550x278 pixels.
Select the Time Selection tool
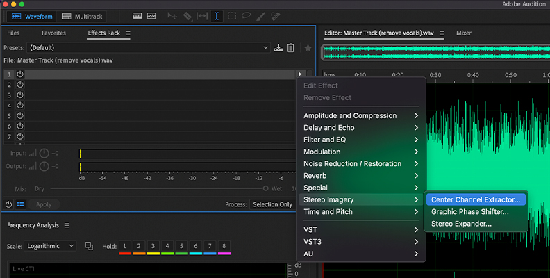pyautogui.click(x=217, y=16)
